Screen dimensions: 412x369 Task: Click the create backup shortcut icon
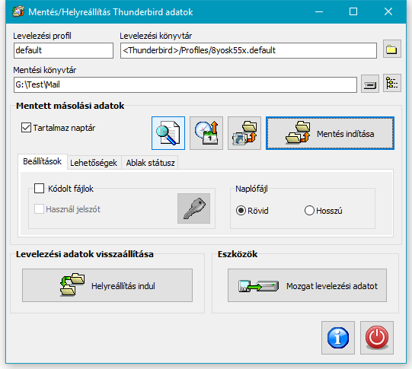click(244, 133)
